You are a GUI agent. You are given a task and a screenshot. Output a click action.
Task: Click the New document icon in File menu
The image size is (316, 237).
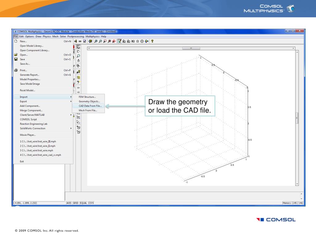point(16,41)
